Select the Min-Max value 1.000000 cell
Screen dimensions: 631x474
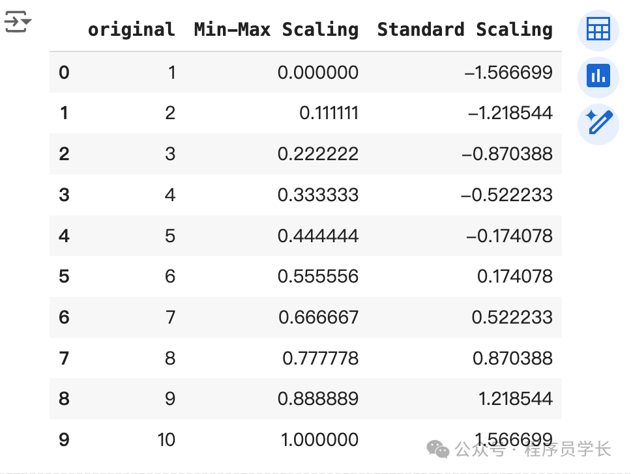[319, 440]
